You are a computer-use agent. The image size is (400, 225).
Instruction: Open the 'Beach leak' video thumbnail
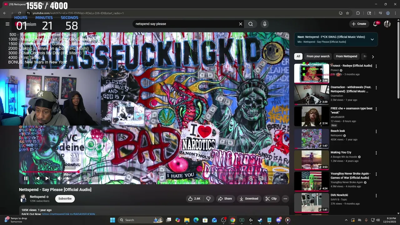tap(312, 138)
